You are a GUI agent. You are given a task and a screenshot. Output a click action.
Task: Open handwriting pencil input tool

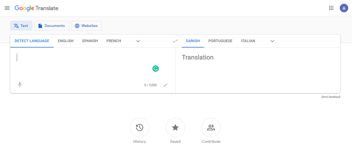click(x=165, y=85)
